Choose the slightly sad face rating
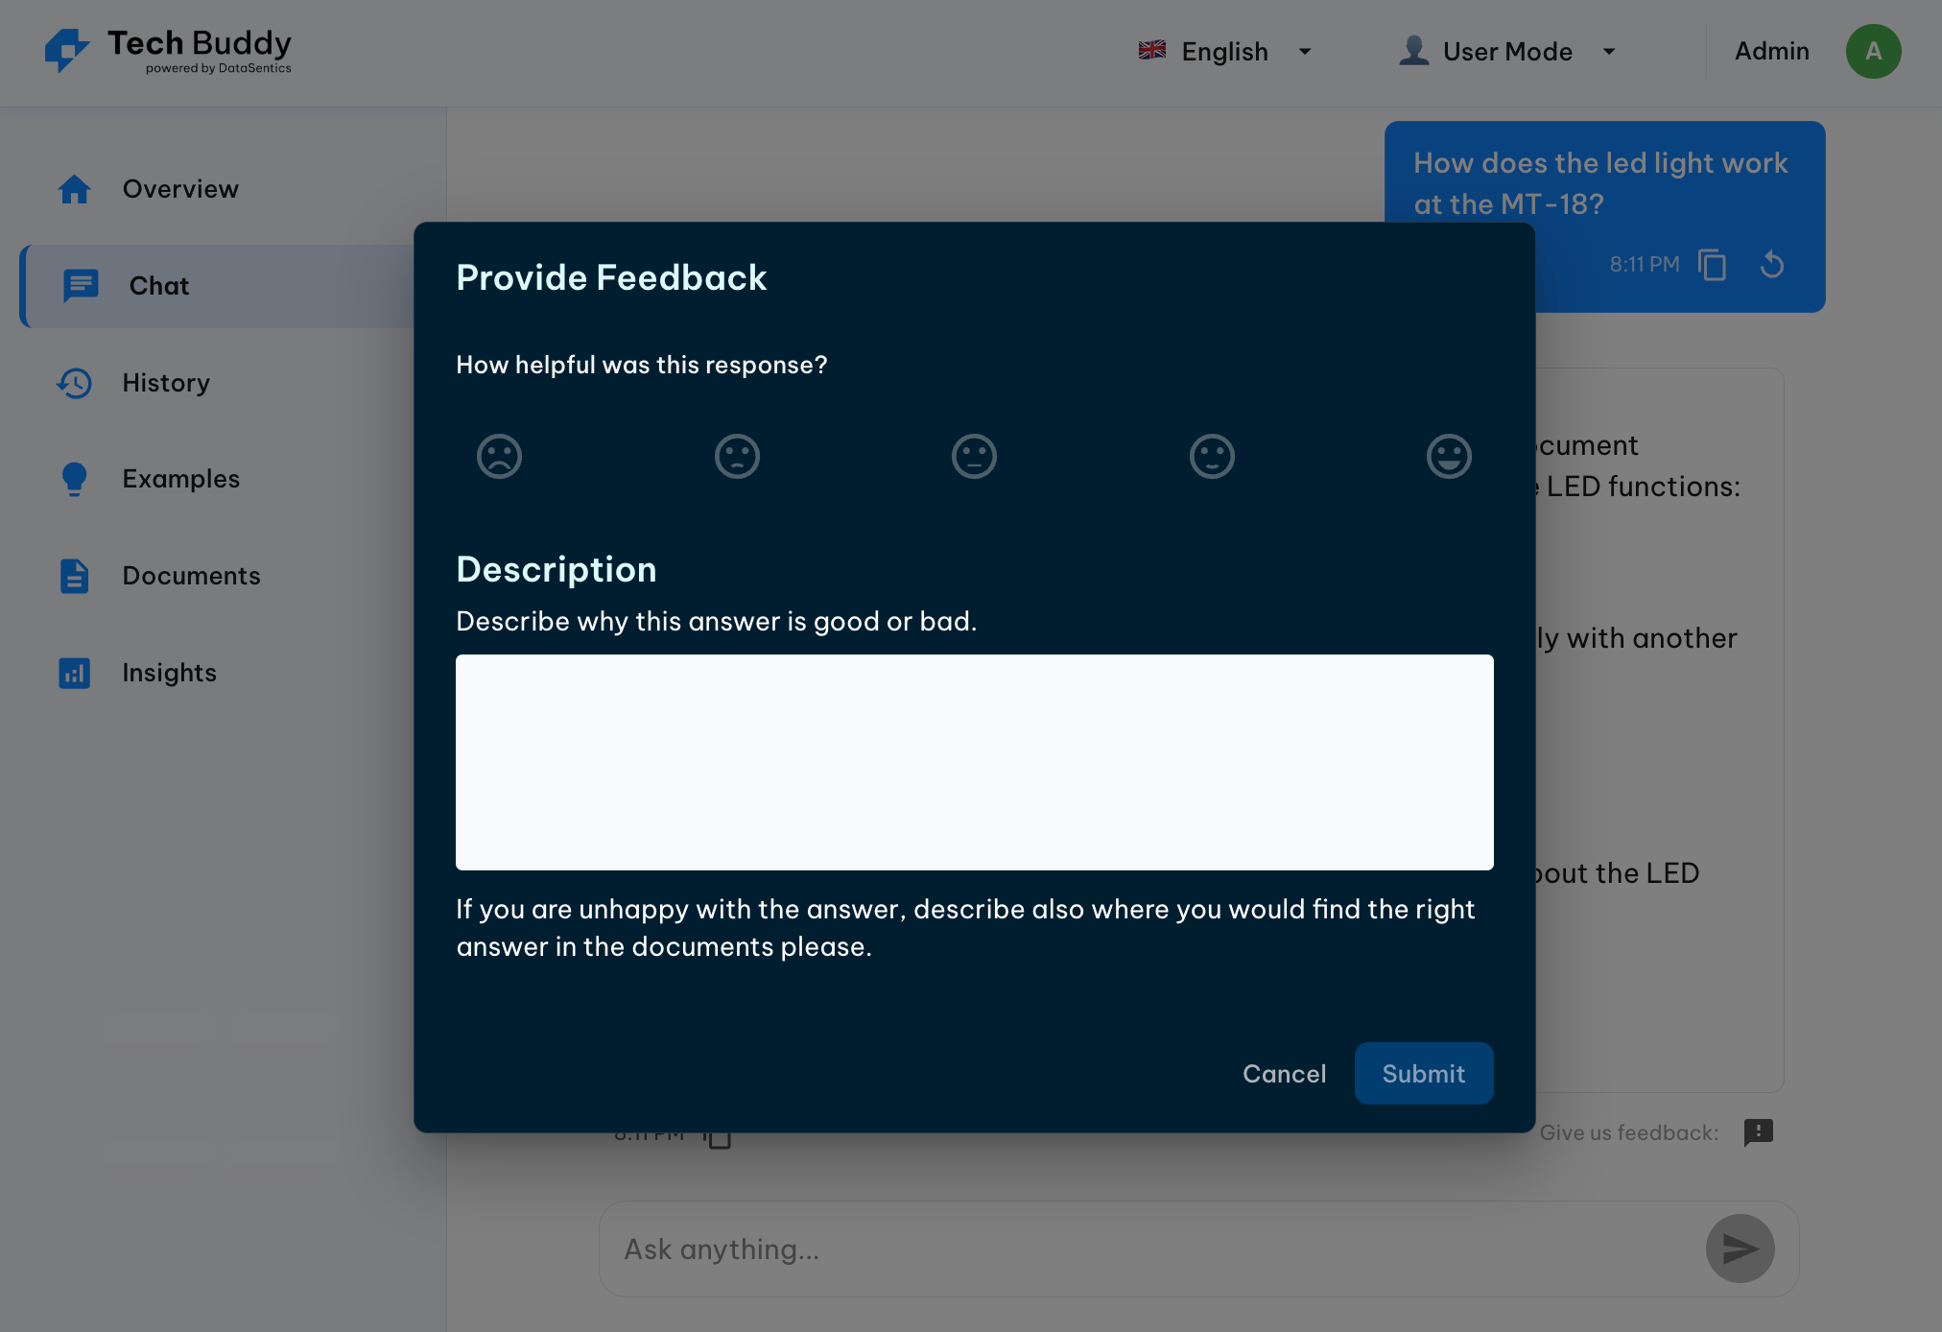The image size is (1942, 1332). coord(737,456)
